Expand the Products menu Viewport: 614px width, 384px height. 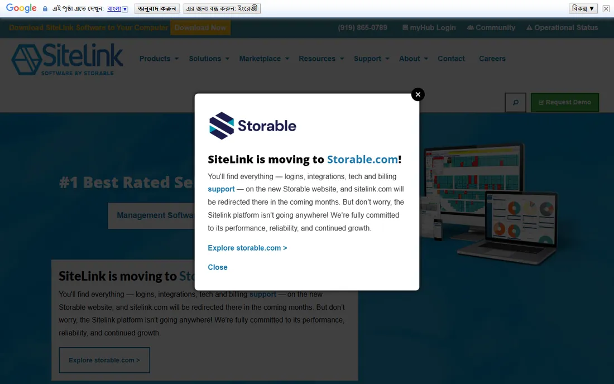159,59
